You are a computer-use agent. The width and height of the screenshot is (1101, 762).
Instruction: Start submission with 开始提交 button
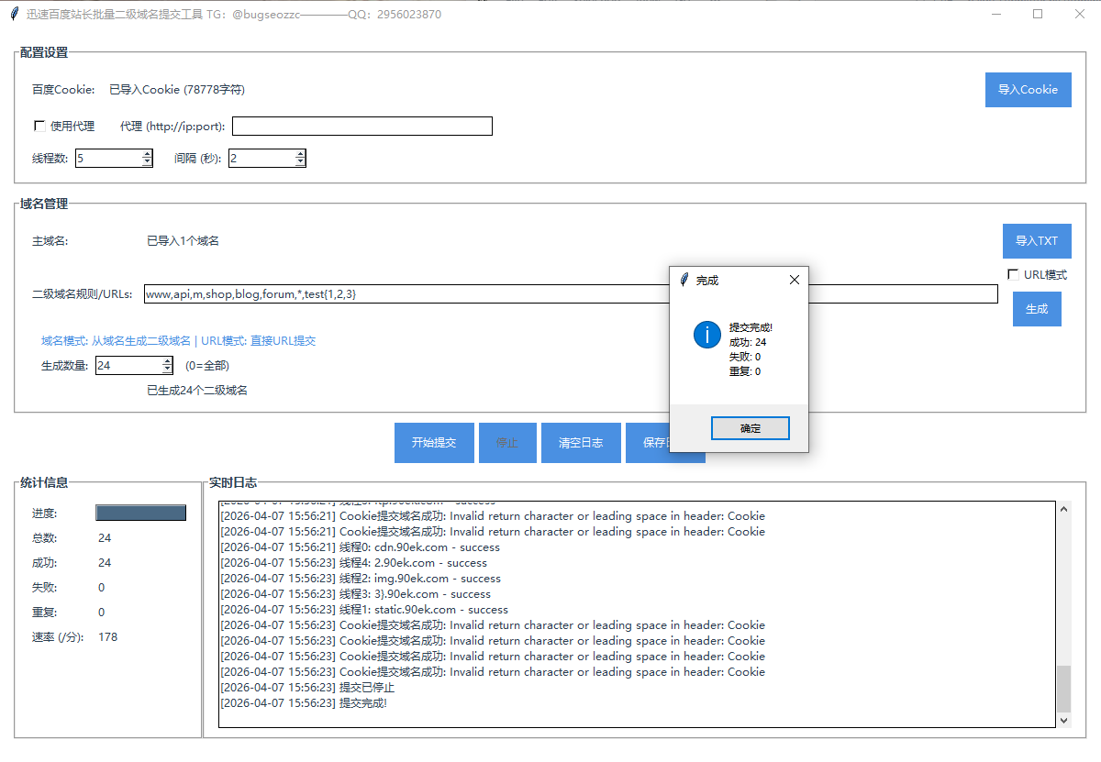coord(434,443)
